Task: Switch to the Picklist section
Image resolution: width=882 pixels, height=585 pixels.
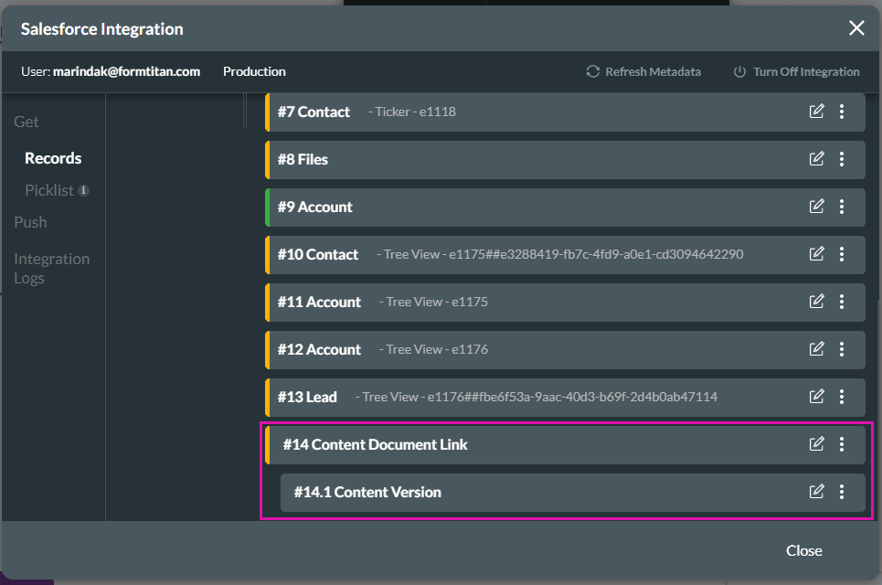Action: click(48, 190)
